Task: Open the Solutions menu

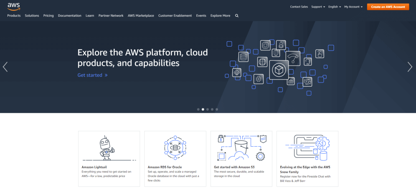Action: (32, 15)
